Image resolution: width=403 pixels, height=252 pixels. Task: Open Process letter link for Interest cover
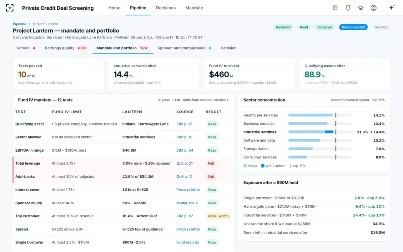click(188, 190)
